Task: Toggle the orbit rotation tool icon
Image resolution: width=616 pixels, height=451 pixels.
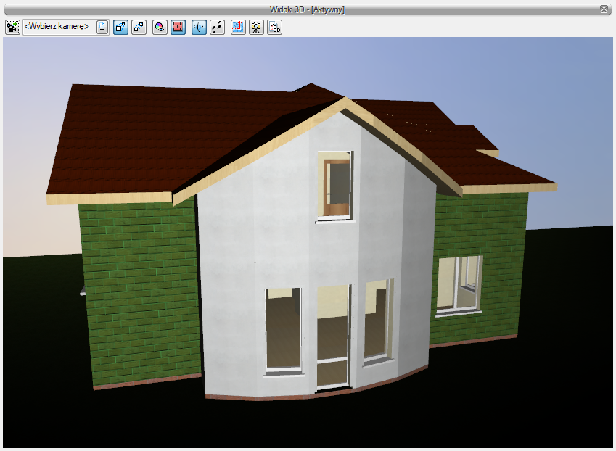Action: tap(199, 27)
